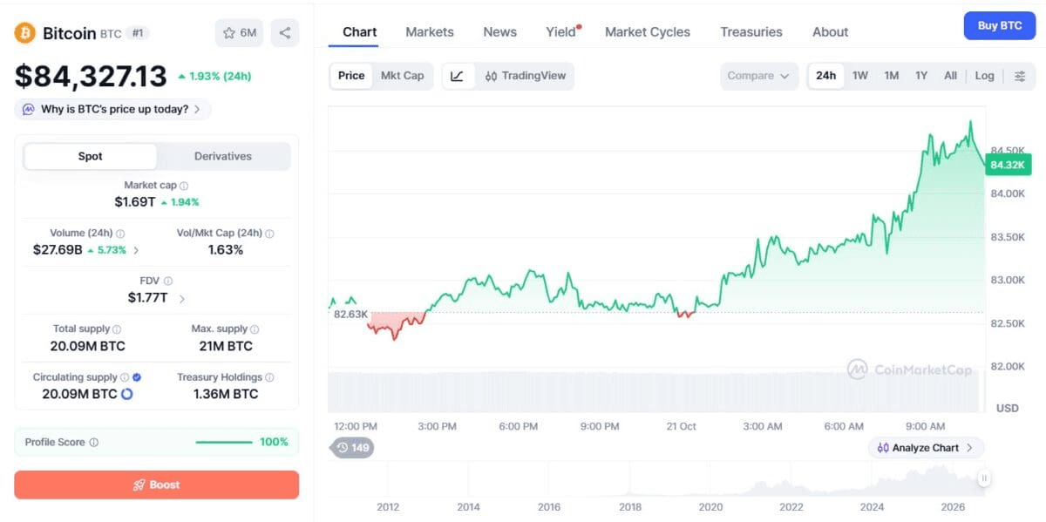Image resolution: width=1046 pixels, height=522 pixels.
Task: Click the Profile Score progress bar
Action: click(224, 443)
